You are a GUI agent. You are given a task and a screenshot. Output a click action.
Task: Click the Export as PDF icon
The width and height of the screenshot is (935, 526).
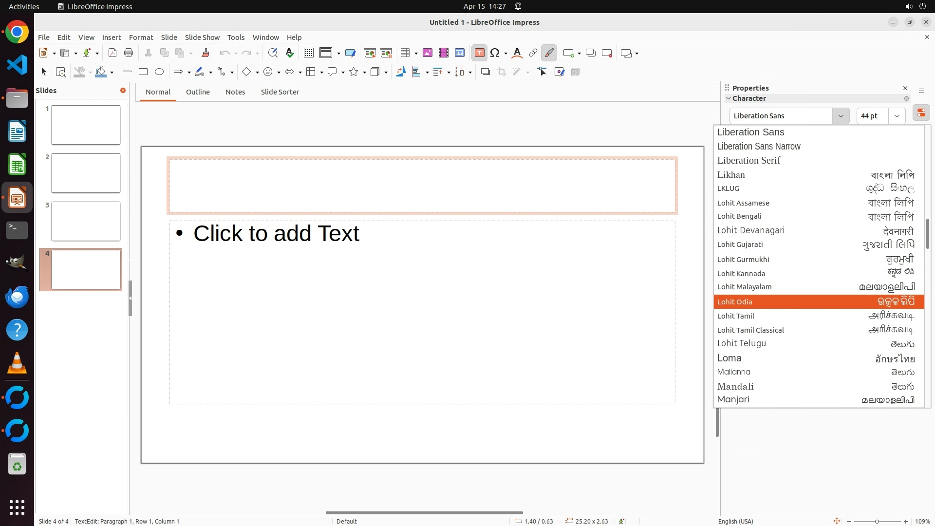click(112, 53)
